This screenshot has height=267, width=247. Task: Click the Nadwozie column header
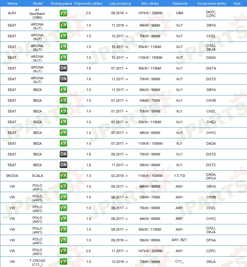(x=180, y=3)
